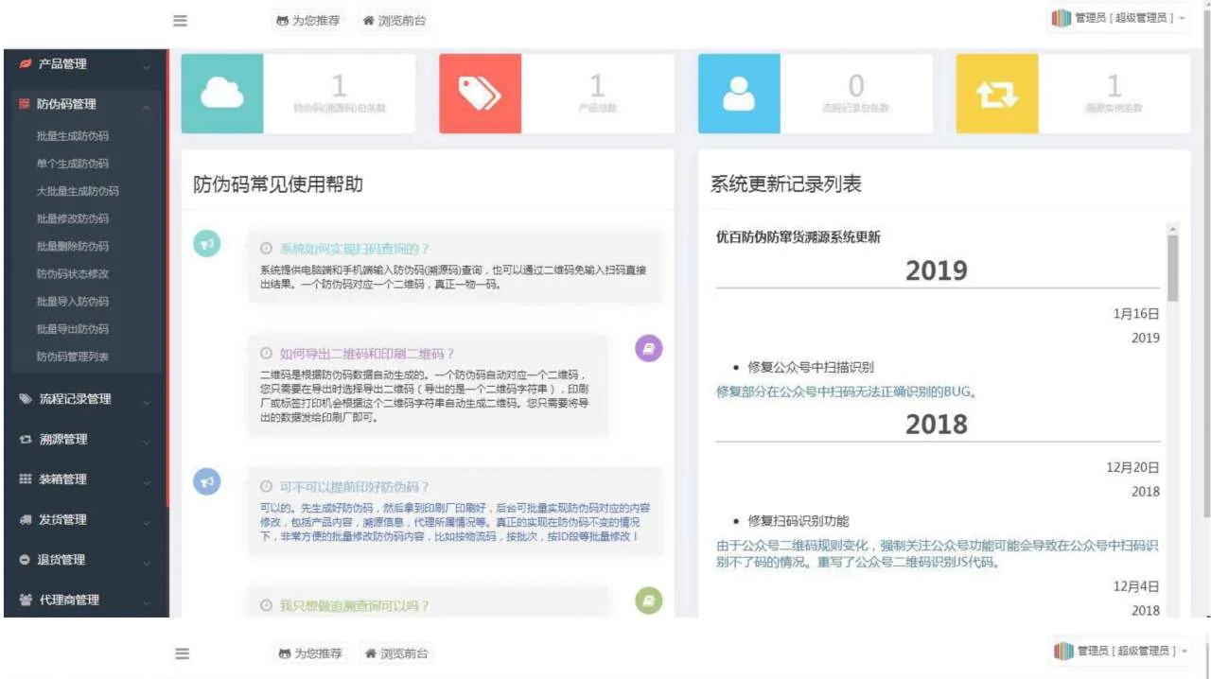Click the teal megaphone icon beside 系统如何实现扫码查询
This screenshot has height=679, width=1211.
pyautogui.click(x=207, y=243)
